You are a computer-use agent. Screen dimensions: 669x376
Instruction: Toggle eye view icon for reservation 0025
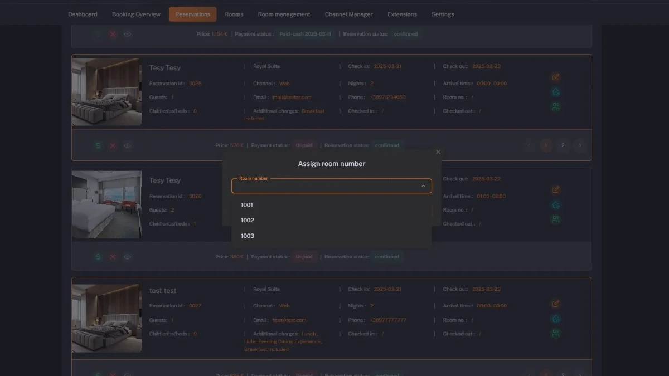(128, 145)
